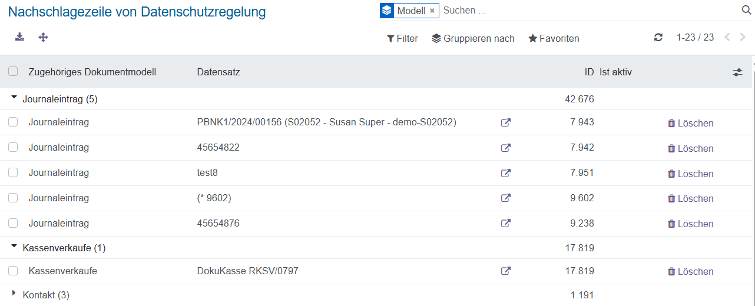Check the box for the PBNK1/2024/00156 row

(13, 122)
